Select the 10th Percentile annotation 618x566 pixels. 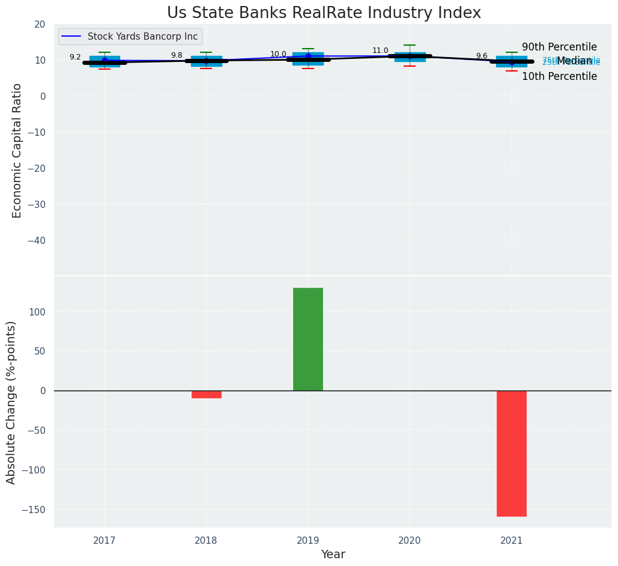point(559,76)
